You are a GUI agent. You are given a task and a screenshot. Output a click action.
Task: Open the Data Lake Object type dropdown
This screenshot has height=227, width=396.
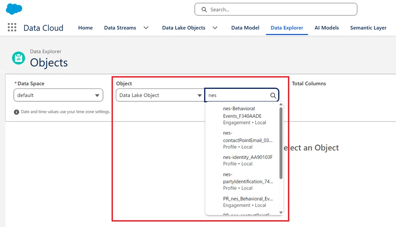point(160,95)
